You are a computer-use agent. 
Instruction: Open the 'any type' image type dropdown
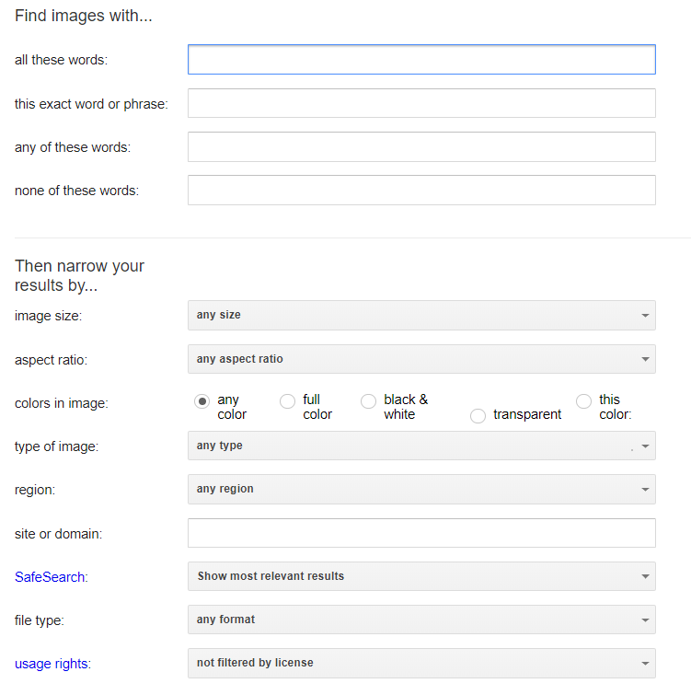tap(421, 446)
